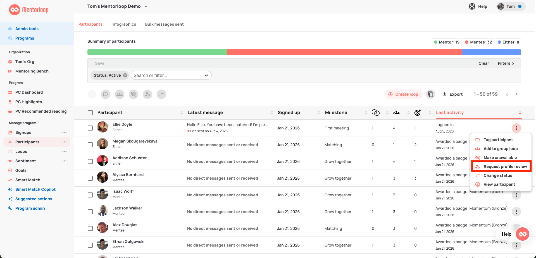536x258 pixels.
Task: Export the participants list
Action: (x=453, y=94)
